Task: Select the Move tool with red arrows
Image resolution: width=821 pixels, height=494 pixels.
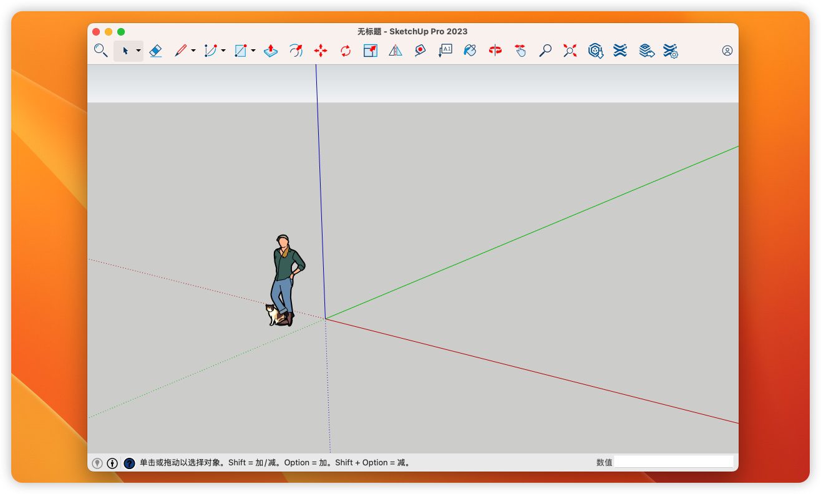Action: click(x=321, y=51)
